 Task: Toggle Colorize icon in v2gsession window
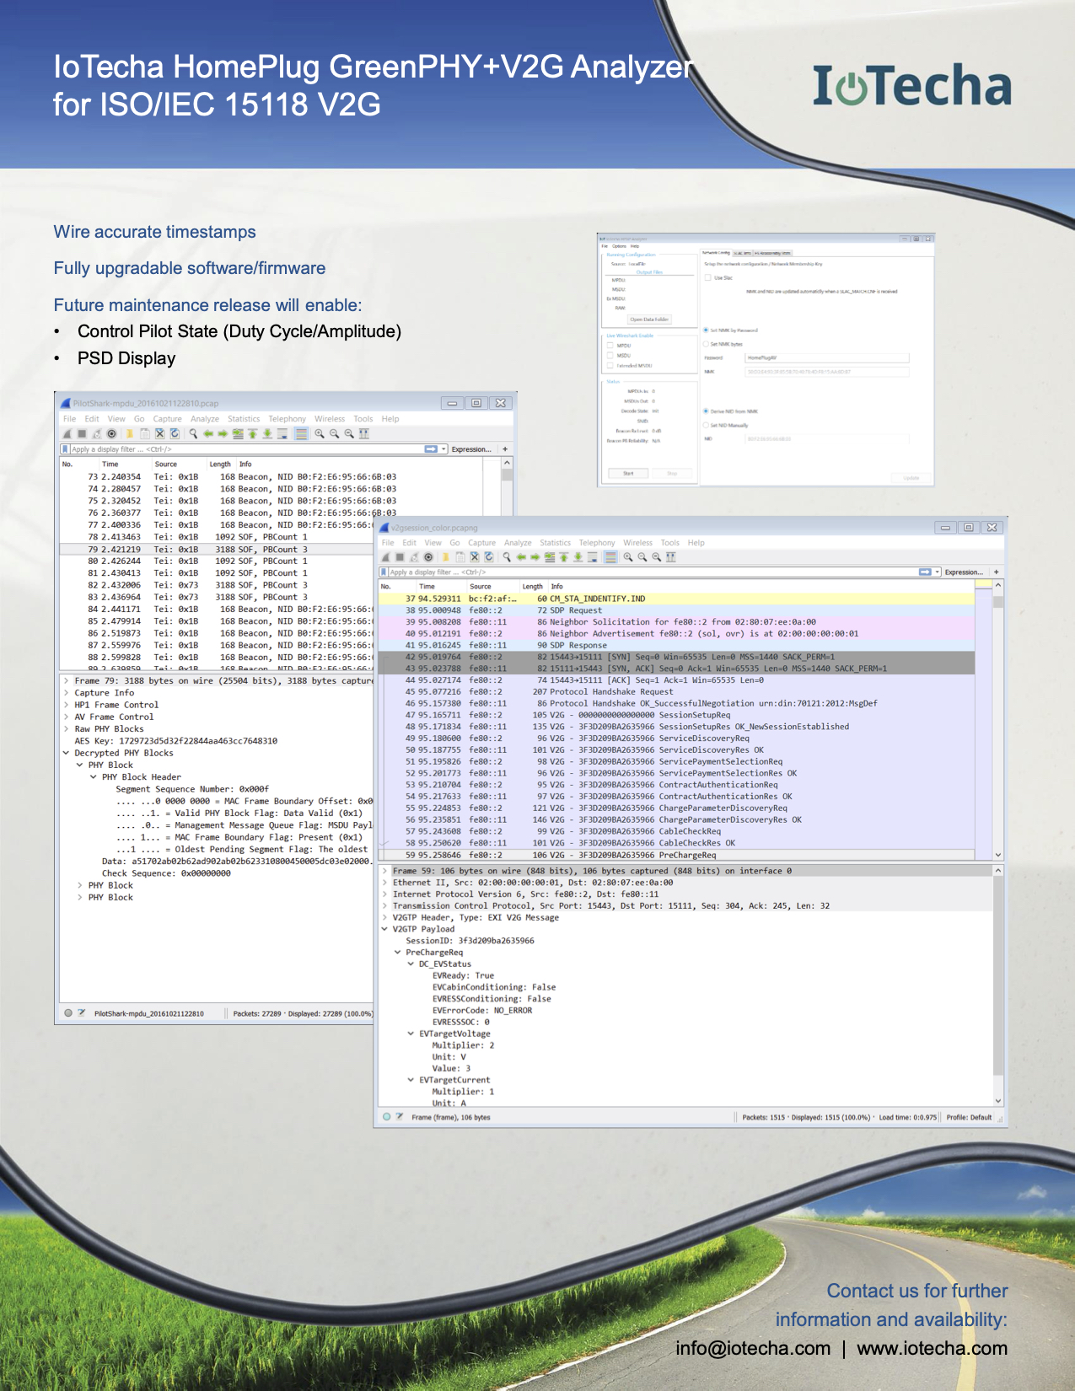tap(610, 557)
